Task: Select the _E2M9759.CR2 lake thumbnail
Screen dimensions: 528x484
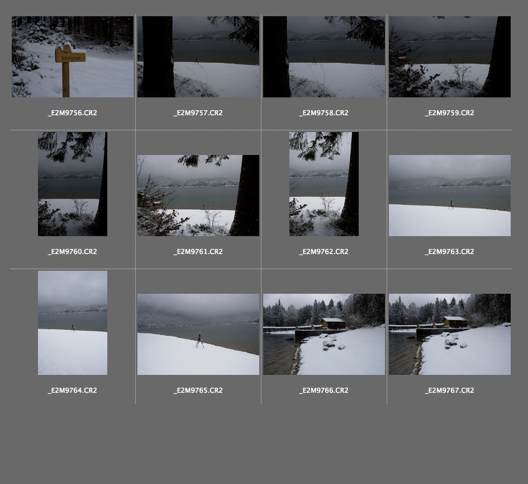Action: (x=450, y=57)
